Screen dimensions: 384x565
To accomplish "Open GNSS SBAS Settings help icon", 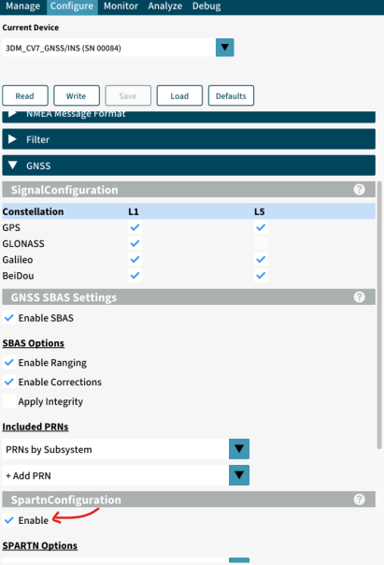I will point(359,297).
